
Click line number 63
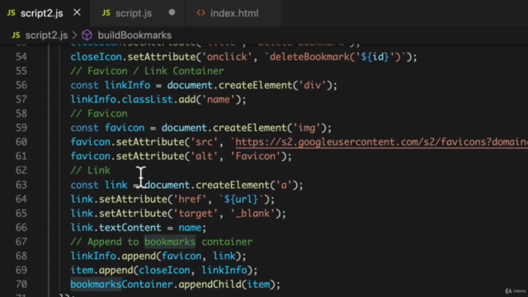(x=21, y=185)
